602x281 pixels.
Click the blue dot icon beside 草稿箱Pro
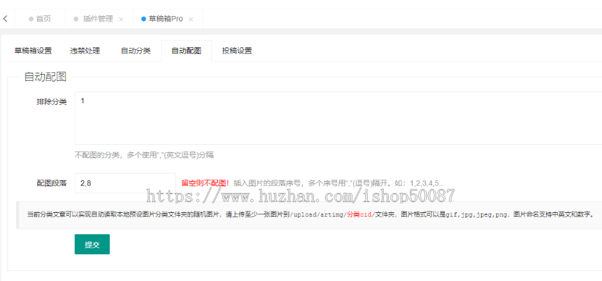point(144,19)
